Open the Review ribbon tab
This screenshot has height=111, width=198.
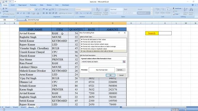[49, 5]
